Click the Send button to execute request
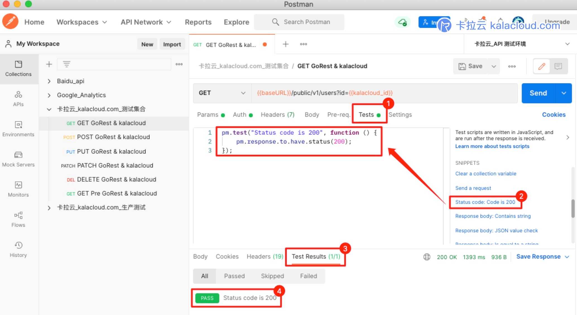Screen dimensions: 577x315 click(539, 93)
